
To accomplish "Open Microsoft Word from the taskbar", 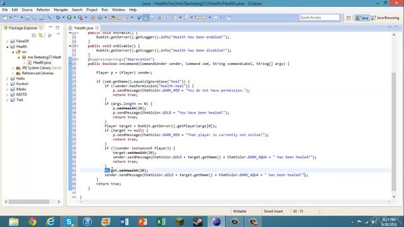I will pos(124,221).
